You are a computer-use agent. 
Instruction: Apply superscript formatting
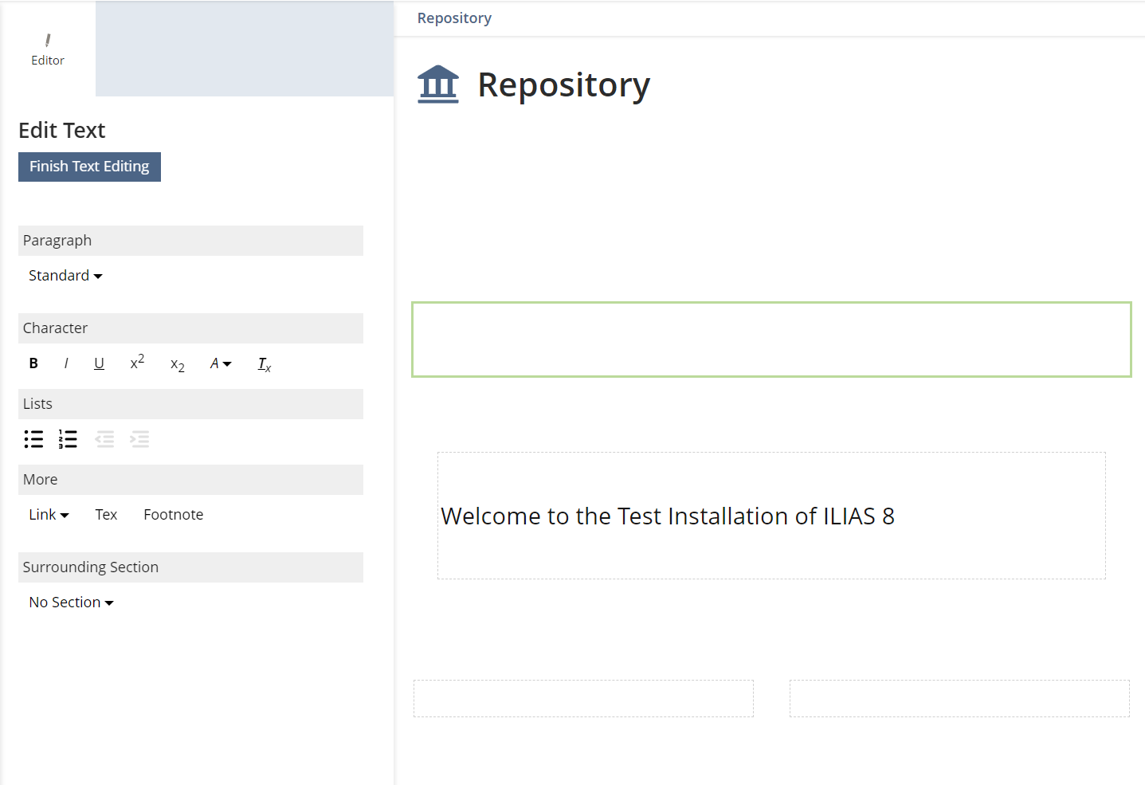pyautogui.click(x=137, y=363)
